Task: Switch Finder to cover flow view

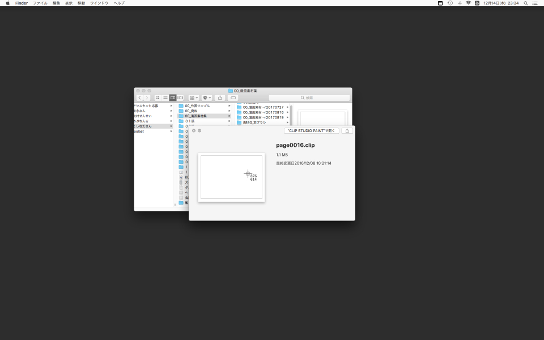Action: click(x=180, y=98)
